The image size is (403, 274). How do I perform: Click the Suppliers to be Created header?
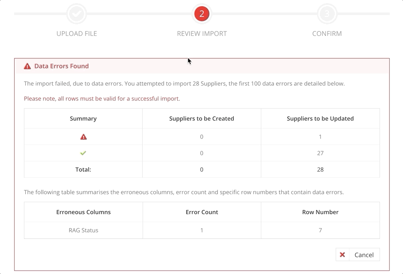pos(201,119)
